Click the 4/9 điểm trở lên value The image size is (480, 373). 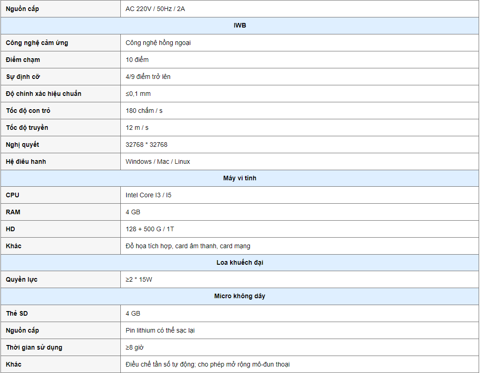[x=148, y=77]
